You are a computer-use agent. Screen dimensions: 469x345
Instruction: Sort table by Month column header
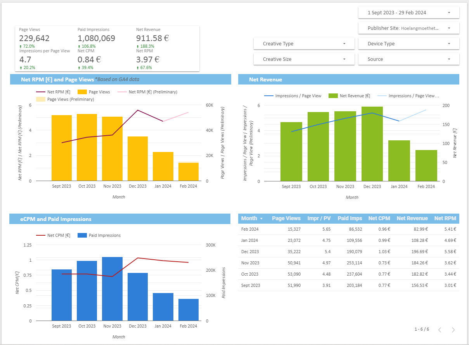[249, 218]
